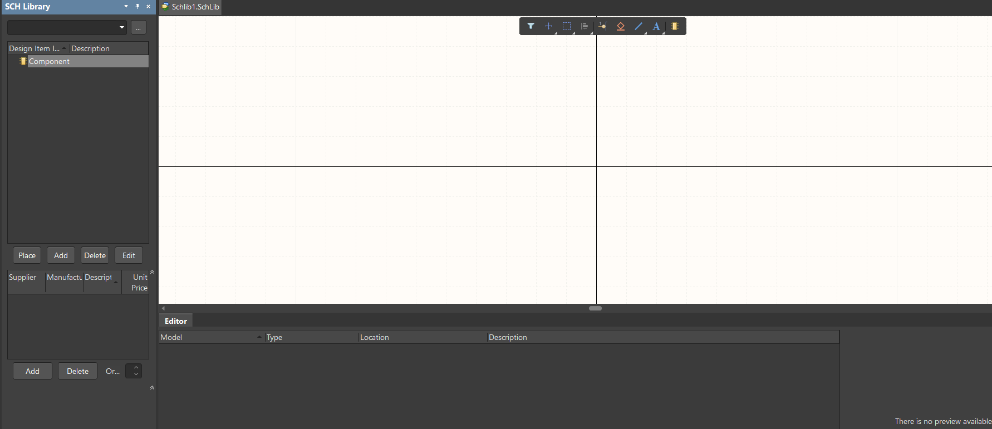Collapse the supplier section with double chevron
The width and height of the screenshot is (992, 429).
tap(152, 272)
